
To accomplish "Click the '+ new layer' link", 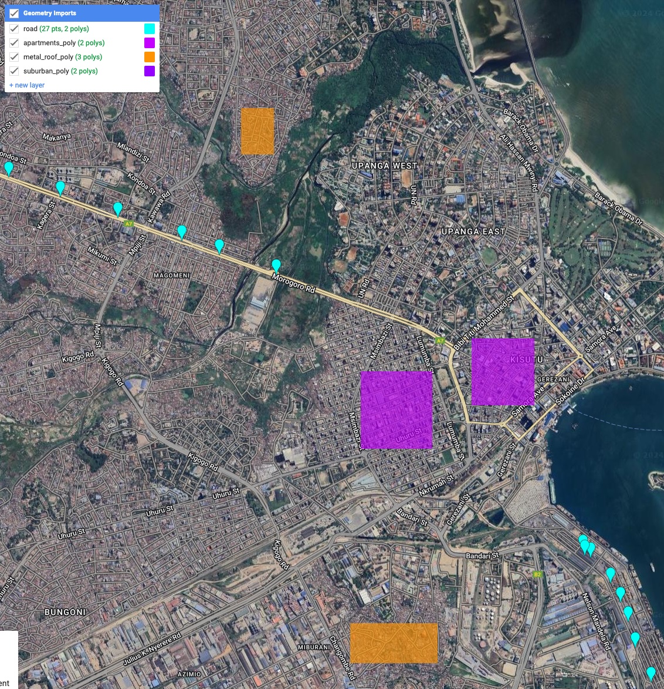I will 27,85.
